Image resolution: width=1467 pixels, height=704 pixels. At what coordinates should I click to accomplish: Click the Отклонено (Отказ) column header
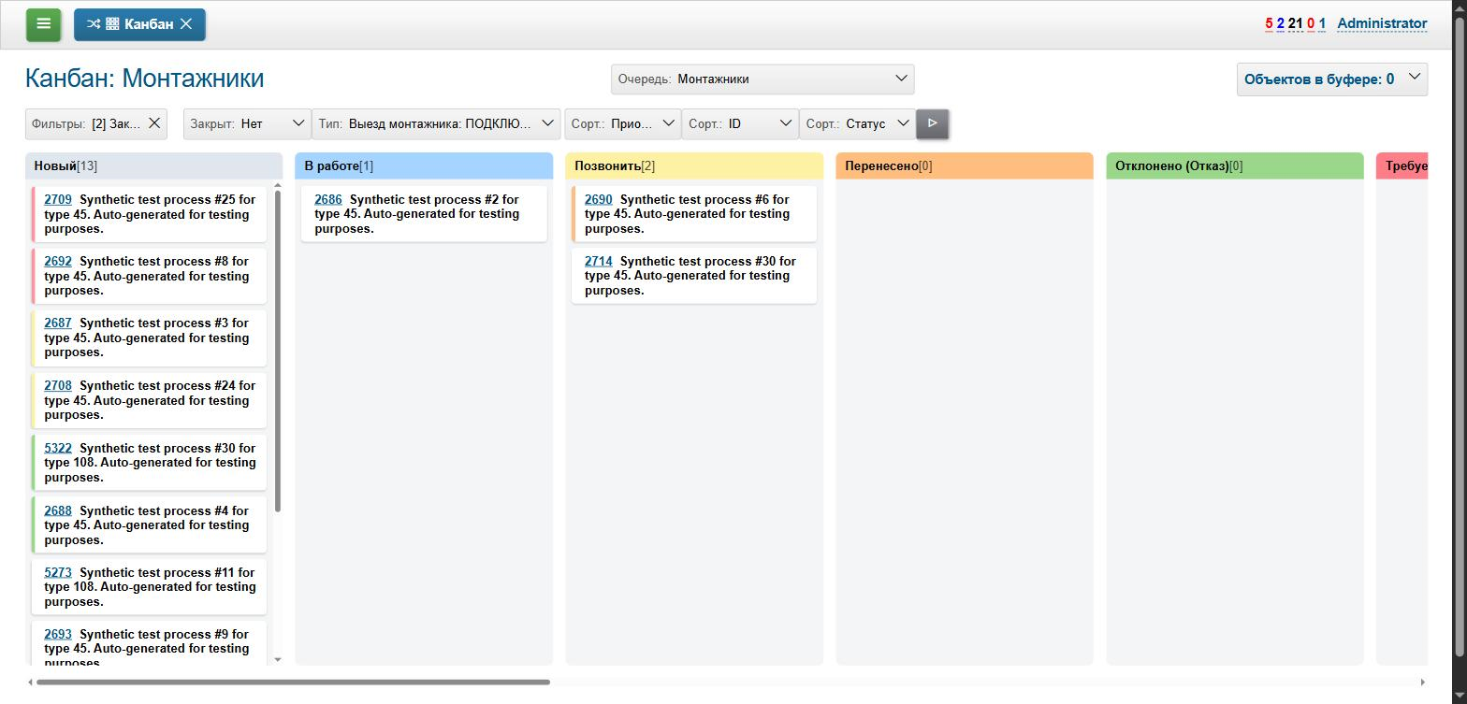1235,165
